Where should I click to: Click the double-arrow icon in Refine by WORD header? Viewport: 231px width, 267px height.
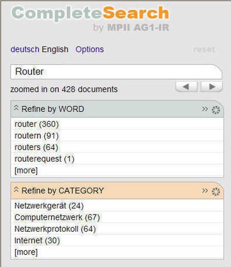pos(205,109)
